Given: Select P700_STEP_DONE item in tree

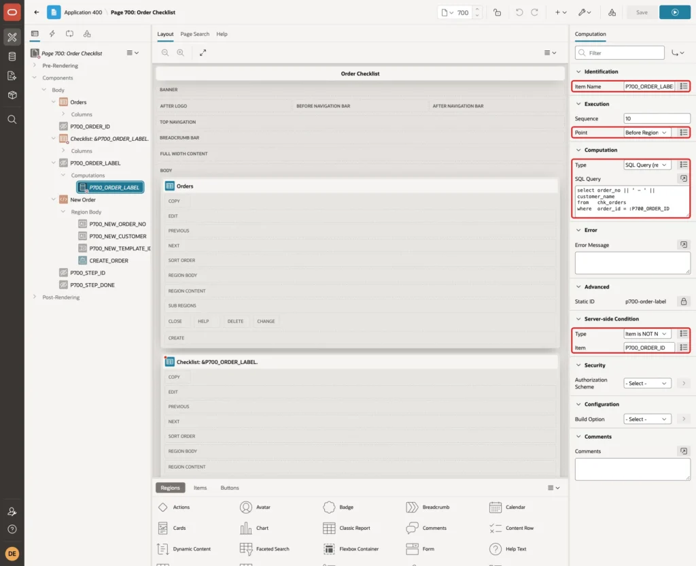Looking at the screenshot, I should pyautogui.click(x=92, y=285).
